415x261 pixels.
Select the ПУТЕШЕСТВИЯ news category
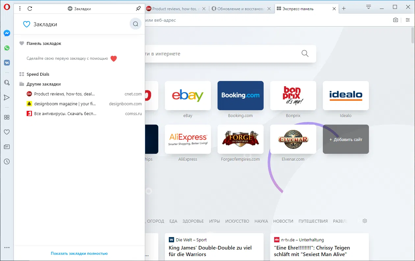pyautogui.click(x=313, y=221)
